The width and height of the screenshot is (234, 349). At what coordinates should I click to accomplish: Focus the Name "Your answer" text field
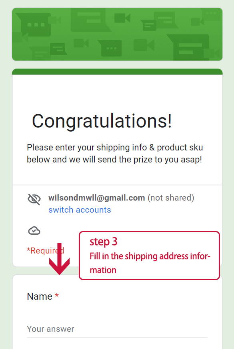click(x=117, y=329)
